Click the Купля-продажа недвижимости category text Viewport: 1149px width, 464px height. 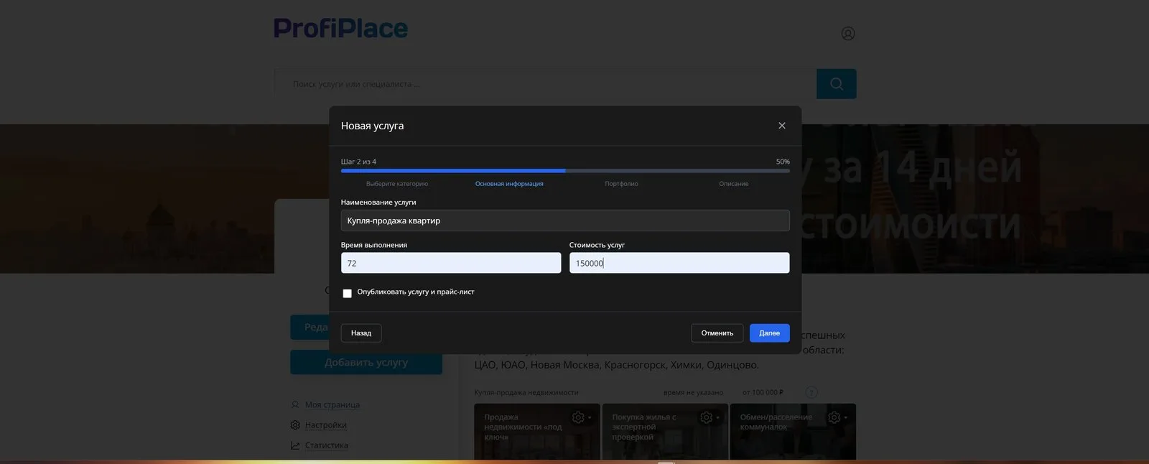tap(526, 392)
